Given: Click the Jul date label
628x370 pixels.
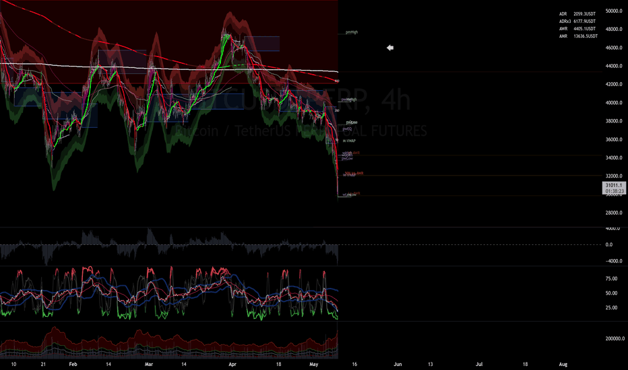Looking at the screenshot, I should [479, 365].
